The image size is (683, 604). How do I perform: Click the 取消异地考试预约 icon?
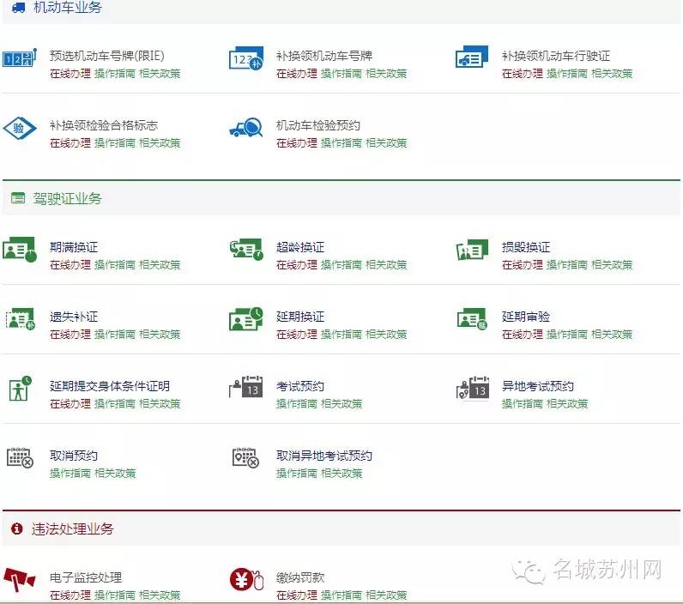[245, 457]
